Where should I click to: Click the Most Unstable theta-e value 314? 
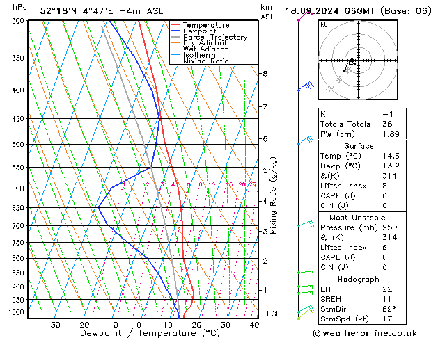(x=390, y=238)
